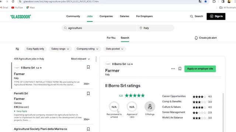Open For Employers page
This screenshot has width=236, height=132.
(144, 16)
